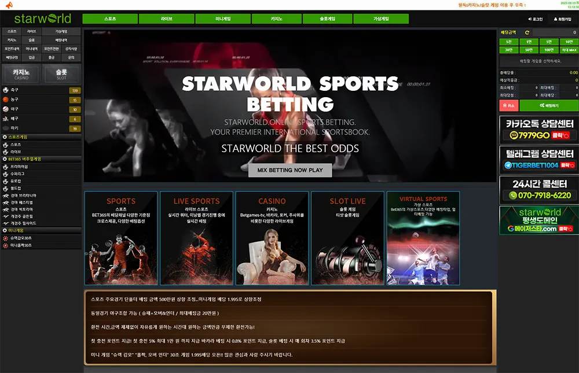Screen dimensions: 579x373
Task: Click the yellow refresh icon next to 베팅금액
Action: pyautogui.click(x=527, y=32)
